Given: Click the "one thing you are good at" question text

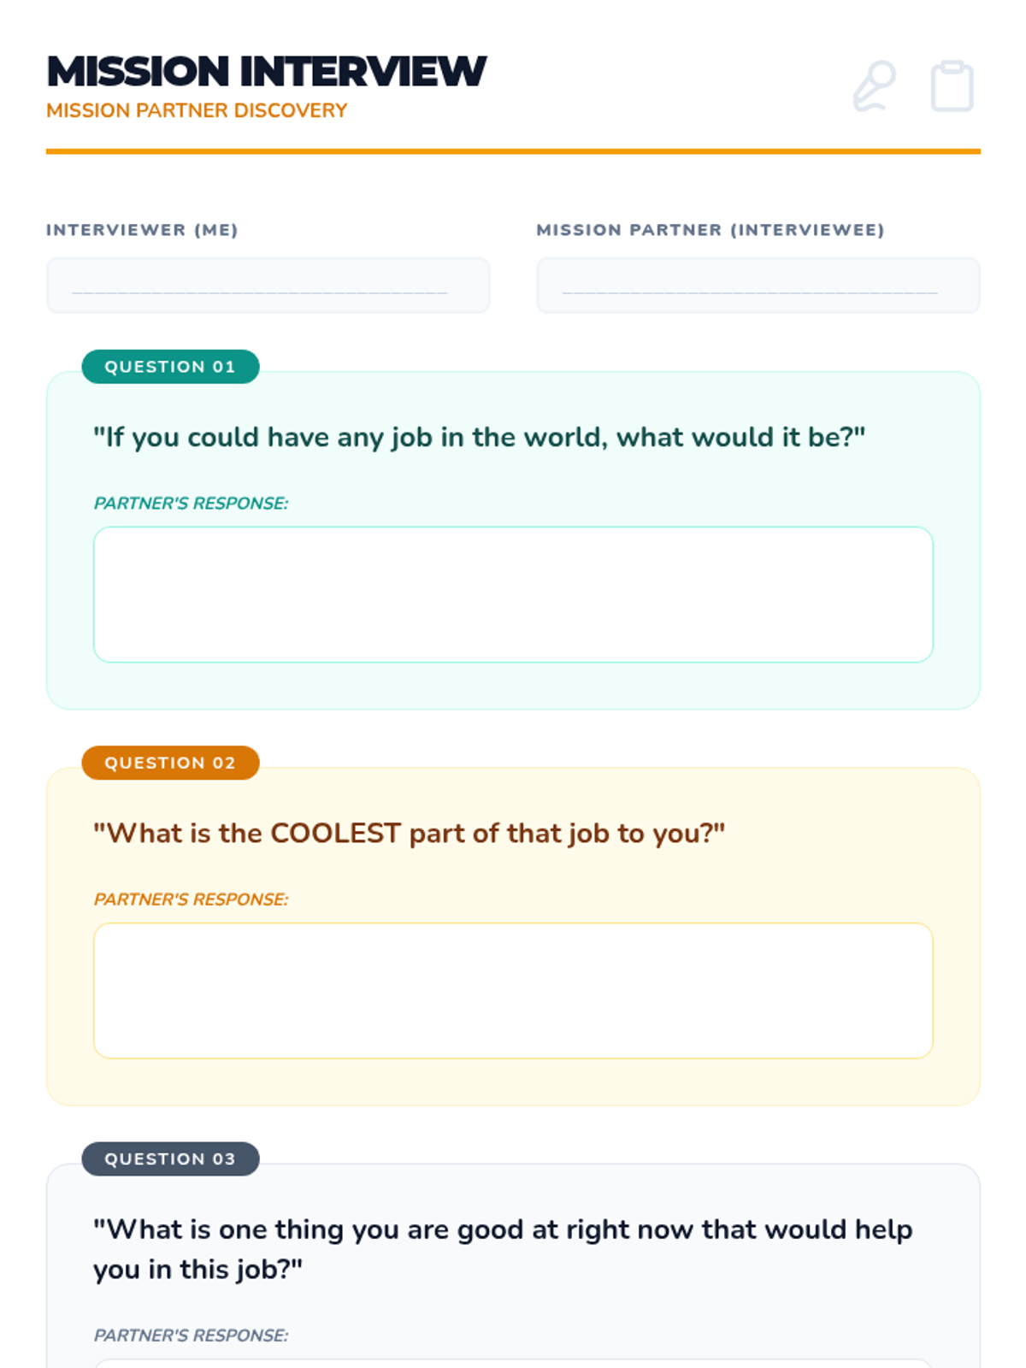Looking at the screenshot, I should point(503,1249).
